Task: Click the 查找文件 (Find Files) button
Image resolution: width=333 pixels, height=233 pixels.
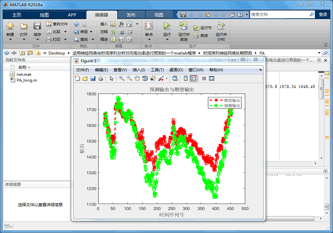Action: (x=57, y=24)
